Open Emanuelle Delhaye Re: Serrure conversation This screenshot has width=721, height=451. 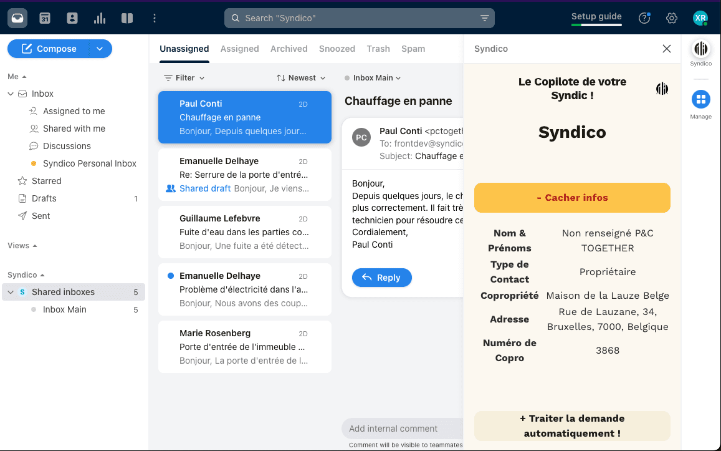245,175
